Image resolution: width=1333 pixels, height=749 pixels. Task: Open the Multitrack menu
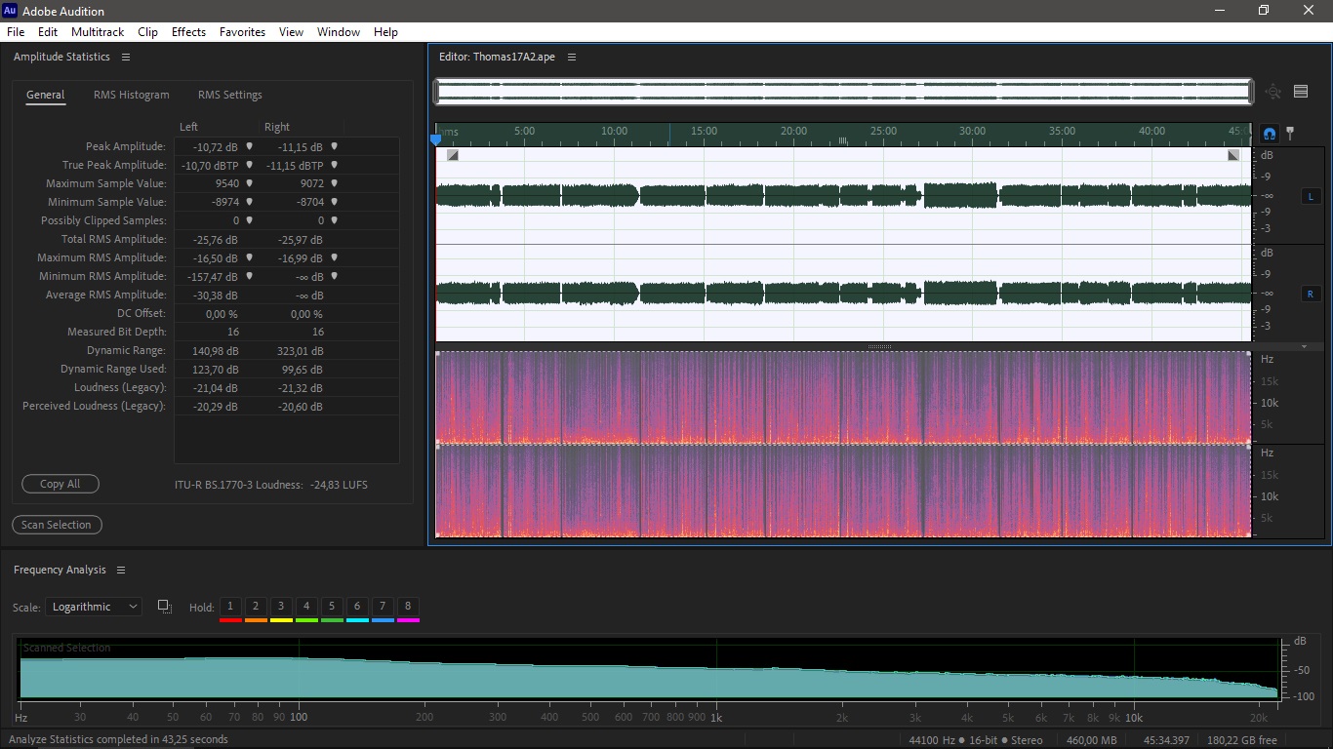(98, 32)
